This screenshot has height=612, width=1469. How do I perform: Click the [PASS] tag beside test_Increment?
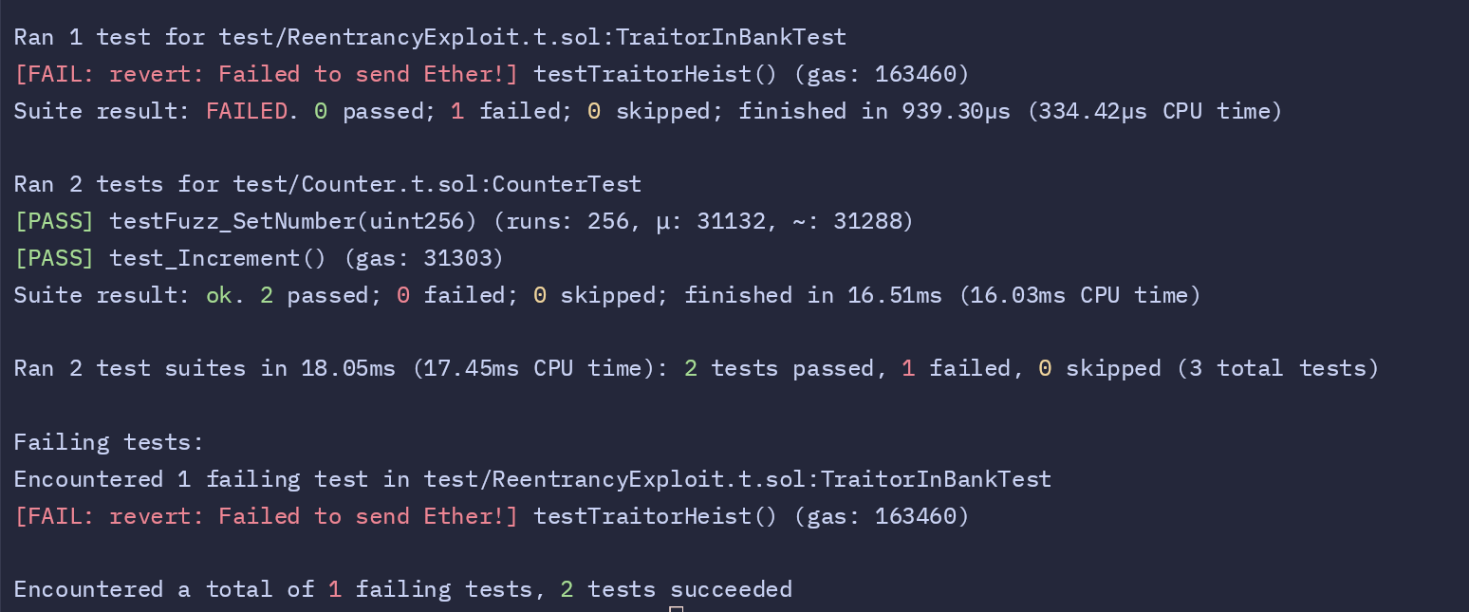[54, 258]
